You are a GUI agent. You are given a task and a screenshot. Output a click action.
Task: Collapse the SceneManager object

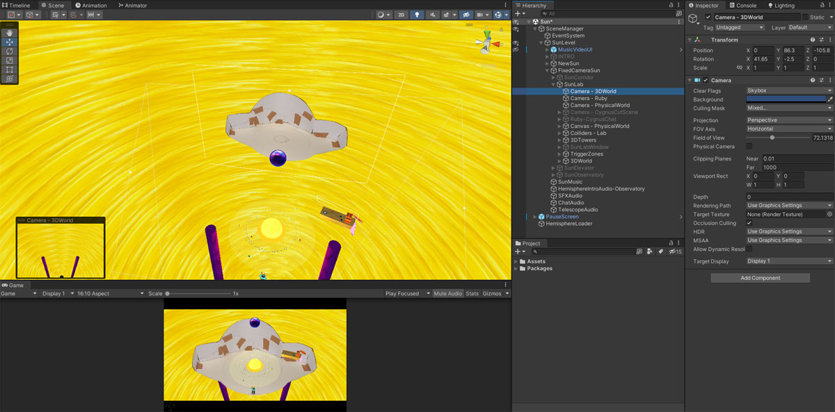pos(536,28)
